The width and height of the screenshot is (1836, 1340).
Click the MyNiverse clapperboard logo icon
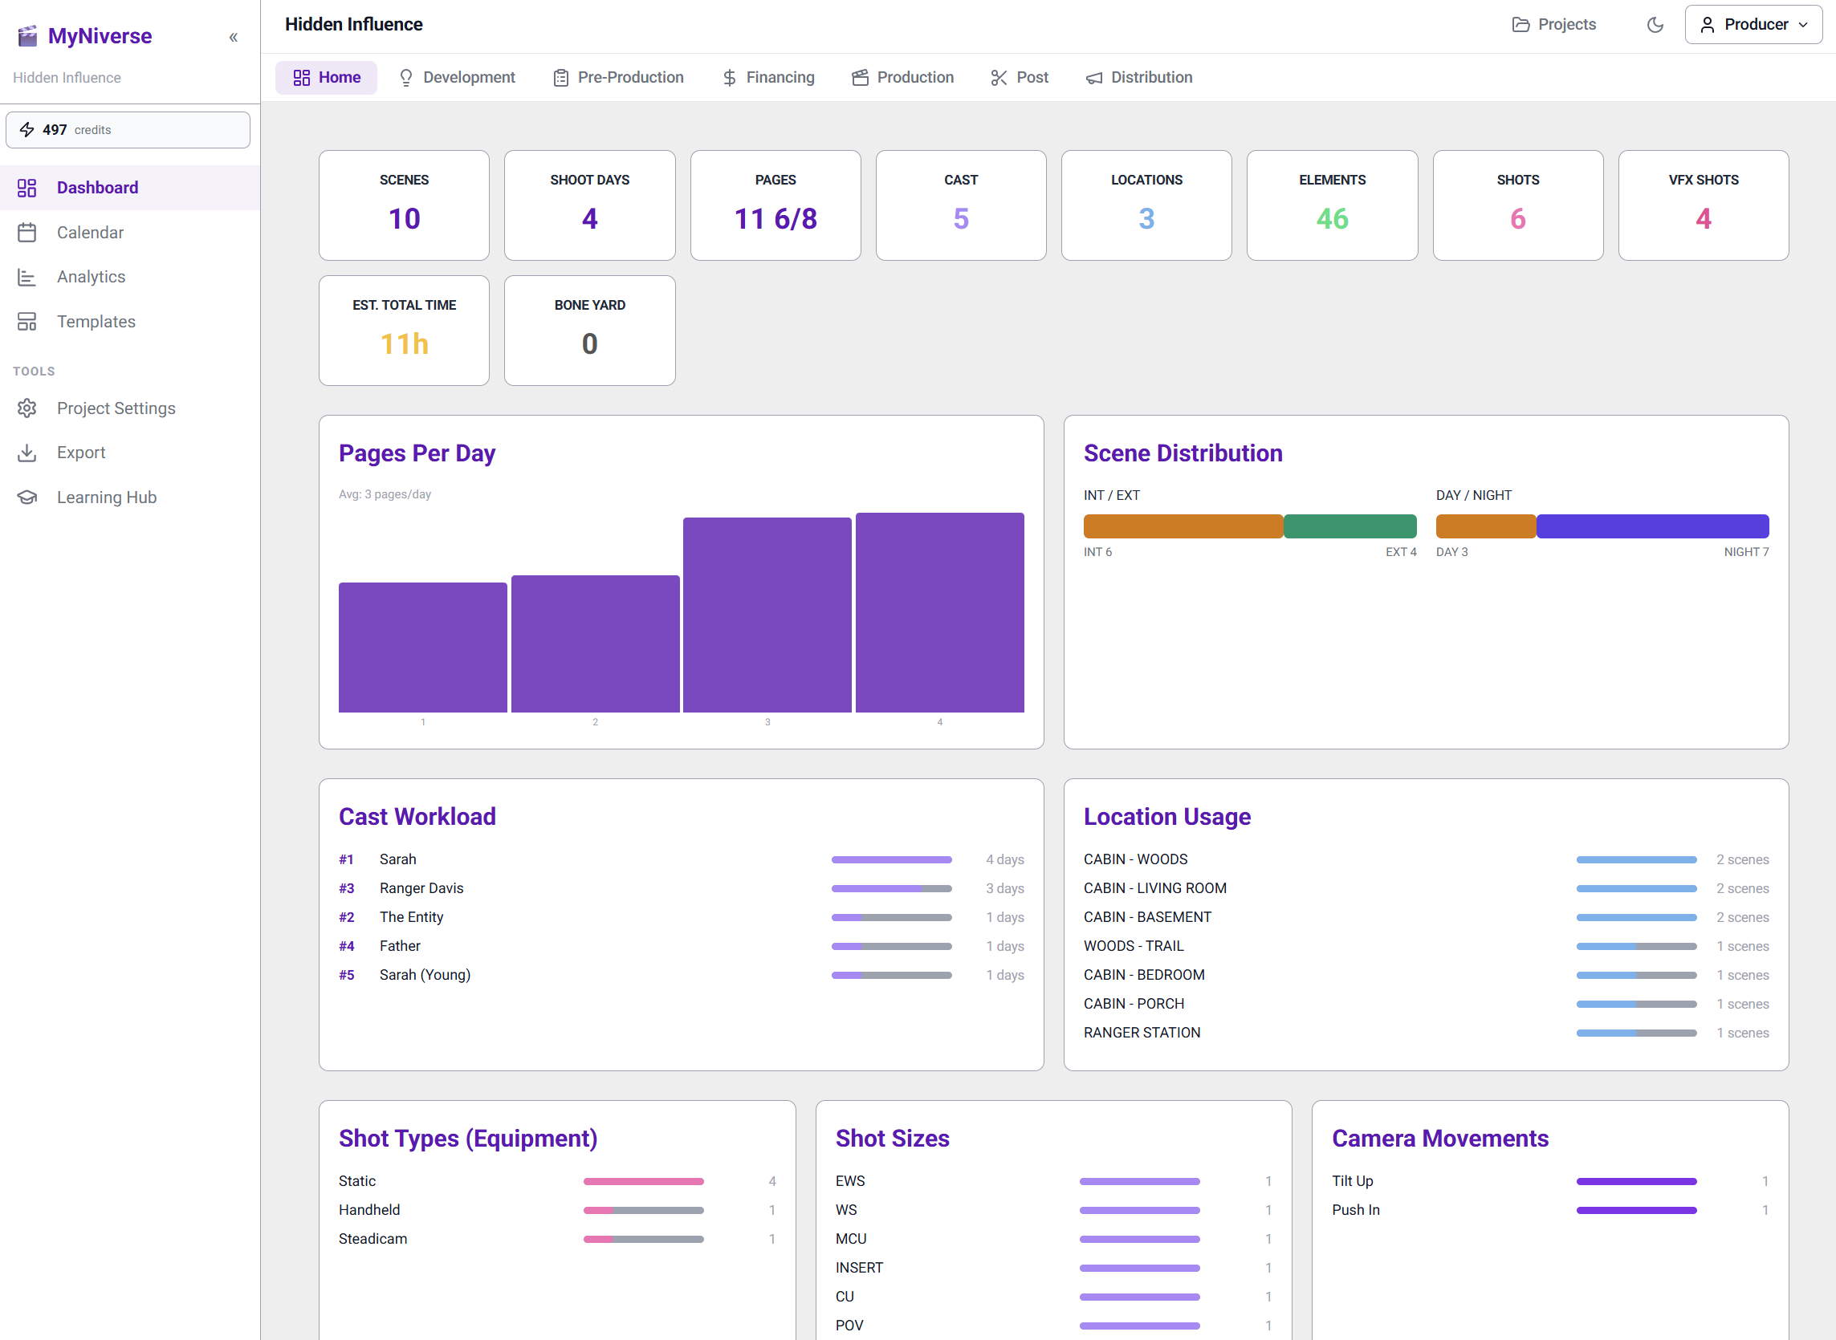27,35
